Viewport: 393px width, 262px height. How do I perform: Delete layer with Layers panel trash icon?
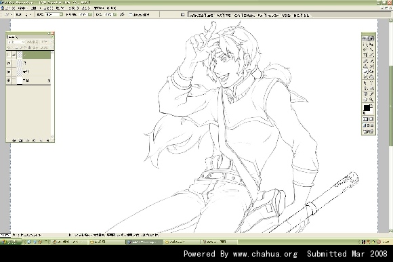(x=47, y=141)
